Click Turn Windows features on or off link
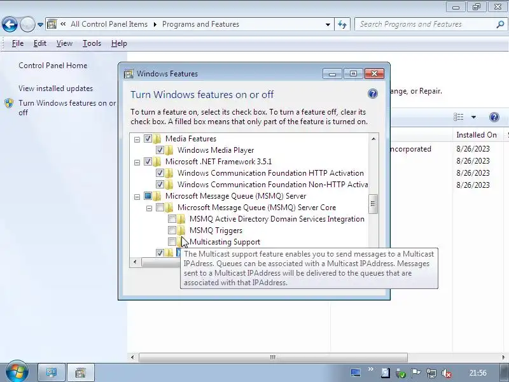This screenshot has width=509, height=382. coord(67,108)
